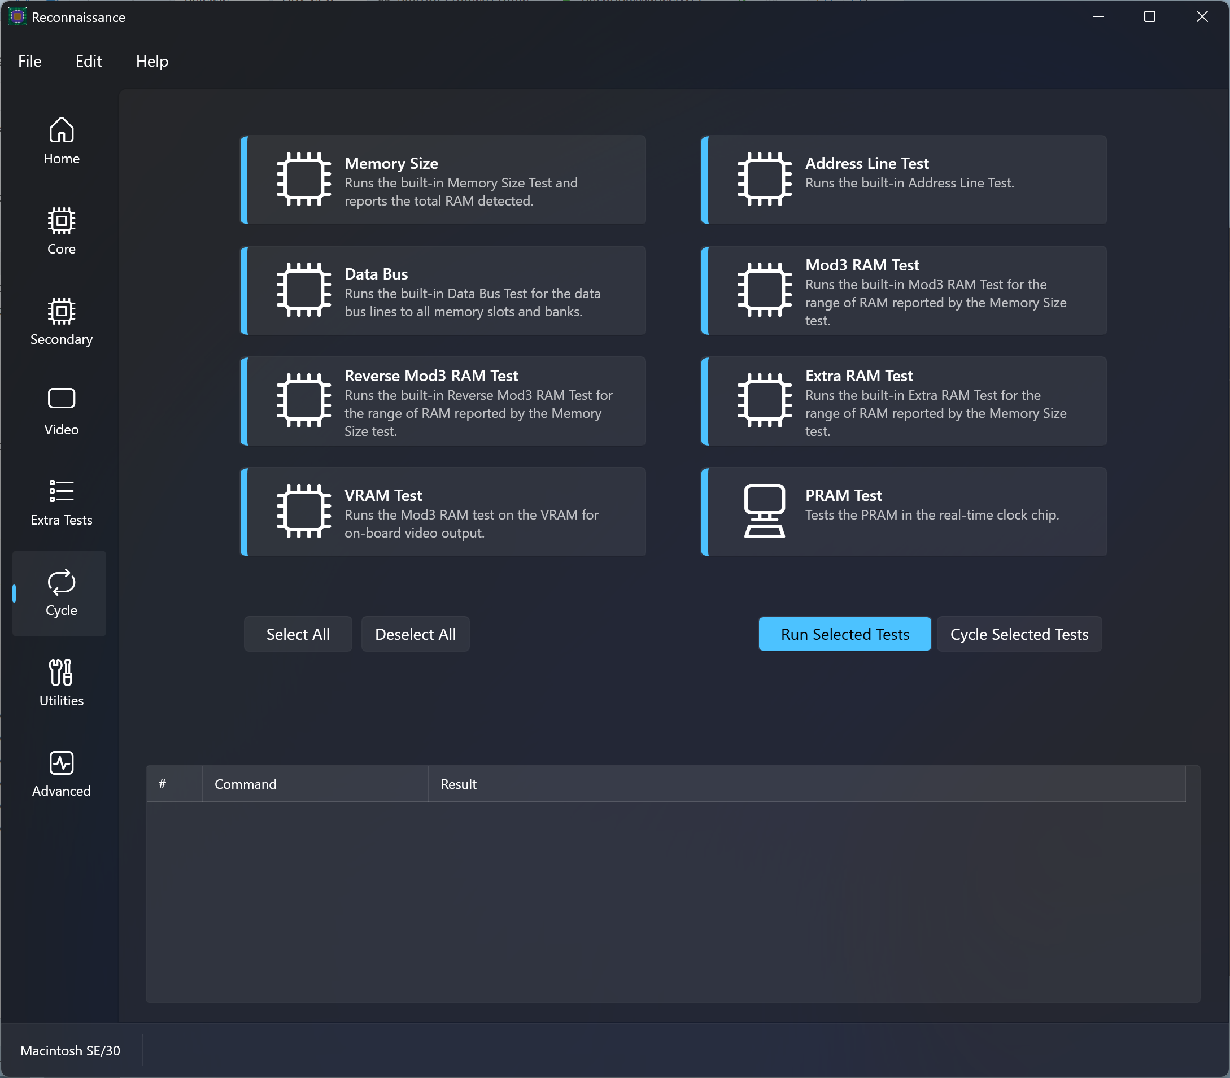This screenshot has height=1078, width=1230.
Task: Select the Cycle sidebar item
Action: (62, 593)
